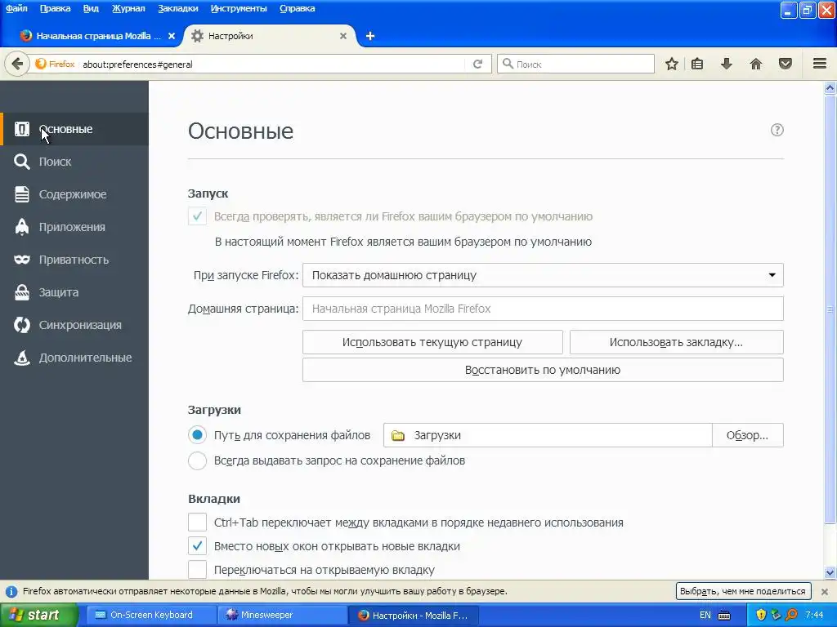Open Синхронизация settings in sidebar

74,325
